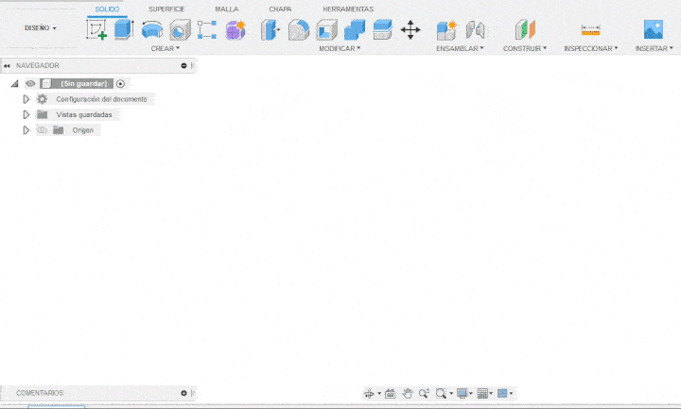Expand the COMENTARIOS panel with plus
Image resolution: width=681 pixels, height=409 pixels.
(x=183, y=393)
